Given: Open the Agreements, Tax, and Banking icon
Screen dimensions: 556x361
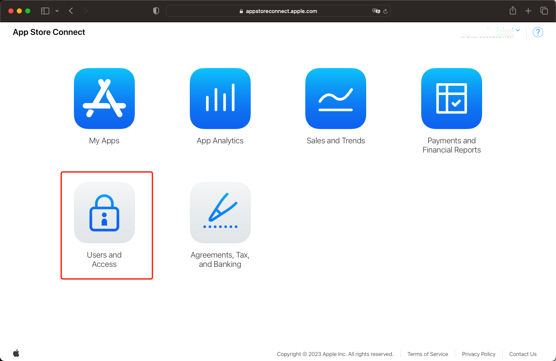Looking at the screenshot, I should click(x=220, y=213).
